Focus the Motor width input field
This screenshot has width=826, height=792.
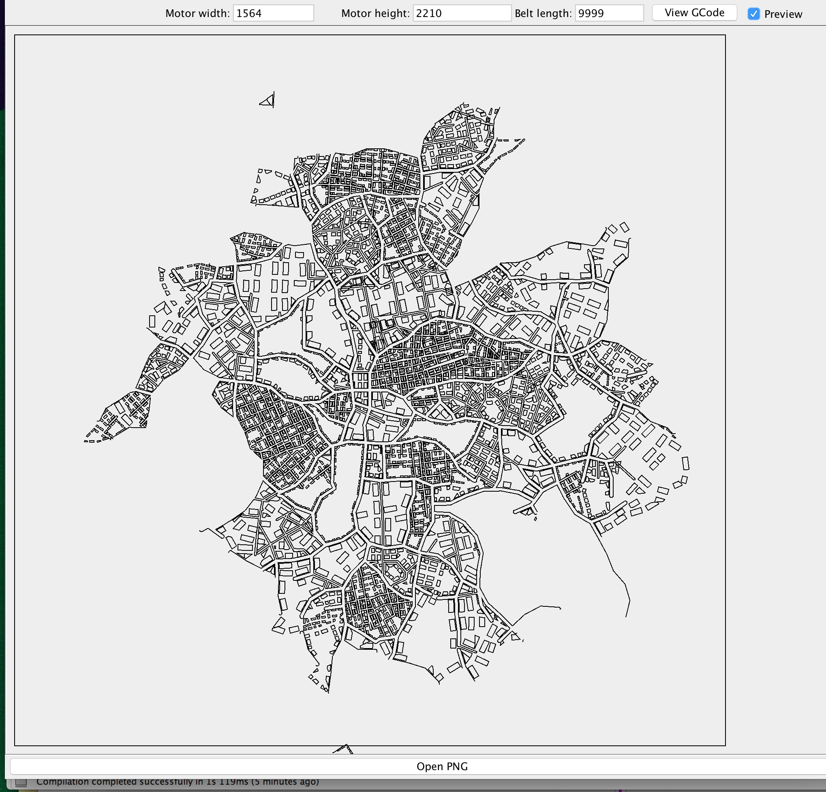273,13
